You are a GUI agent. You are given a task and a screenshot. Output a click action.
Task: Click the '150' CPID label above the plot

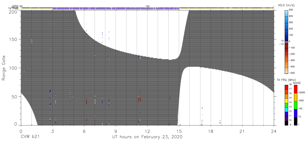147,6
